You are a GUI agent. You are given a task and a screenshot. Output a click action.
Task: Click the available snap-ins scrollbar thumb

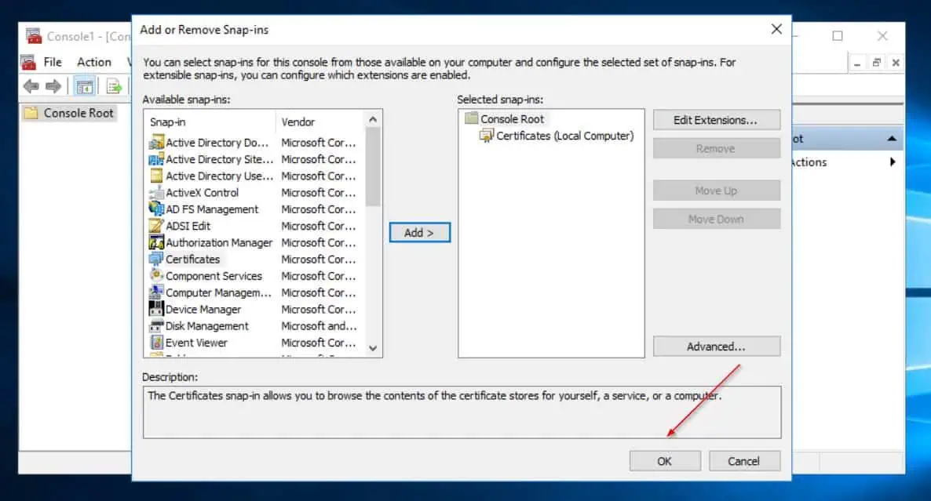pyautogui.click(x=373, y=166)
